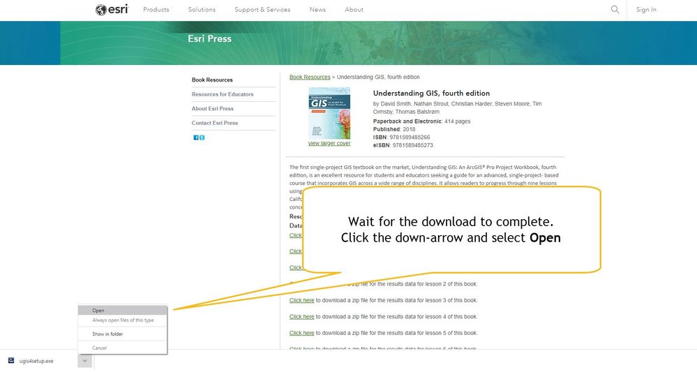The width and height of the screenshot is (697, 372).
Task: Click here link for lesson 4 results data
Action: coord(302,317)
